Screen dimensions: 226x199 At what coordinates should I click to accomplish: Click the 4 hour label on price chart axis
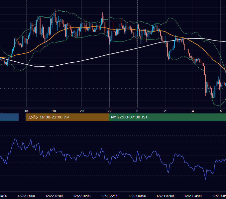193,111
